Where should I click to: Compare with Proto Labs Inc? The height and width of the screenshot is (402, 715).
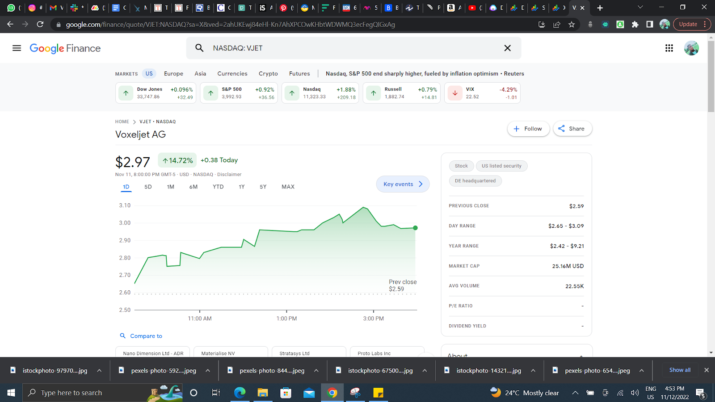pos(387,352)
